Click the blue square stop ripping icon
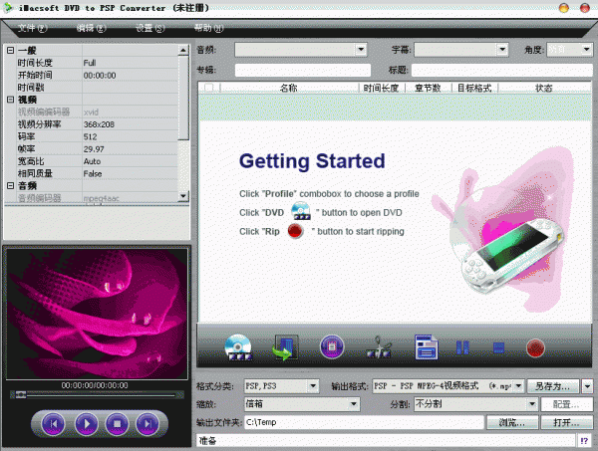The height and width of the screenshot is (451, 598). click(x=499, y=347)
